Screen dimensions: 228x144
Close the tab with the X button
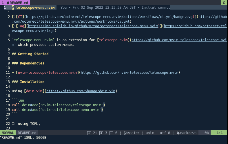(x=224, y=3)
